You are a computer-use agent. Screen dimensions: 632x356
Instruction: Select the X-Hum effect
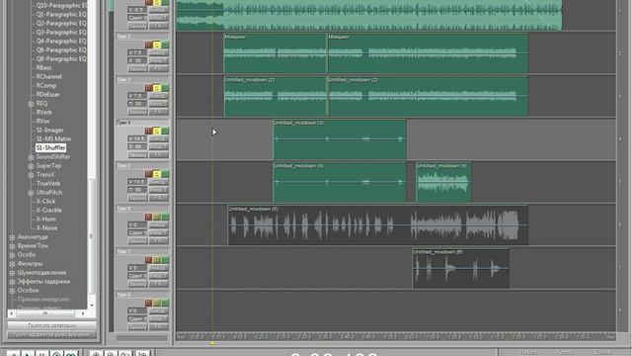click(x=46, y=219)
